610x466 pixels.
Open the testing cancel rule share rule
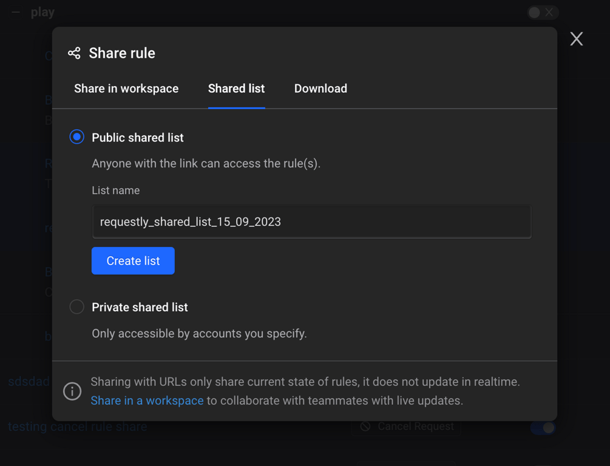coord(78,427)
